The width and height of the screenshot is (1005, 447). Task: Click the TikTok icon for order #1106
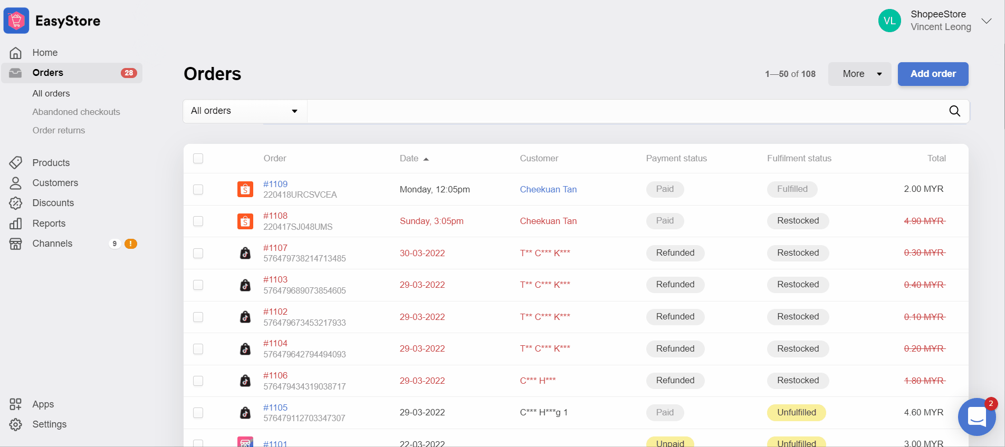tap(245, 381)
